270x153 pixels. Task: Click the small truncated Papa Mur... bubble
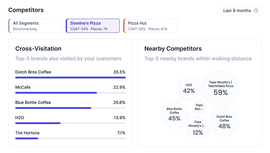(199, 107)
